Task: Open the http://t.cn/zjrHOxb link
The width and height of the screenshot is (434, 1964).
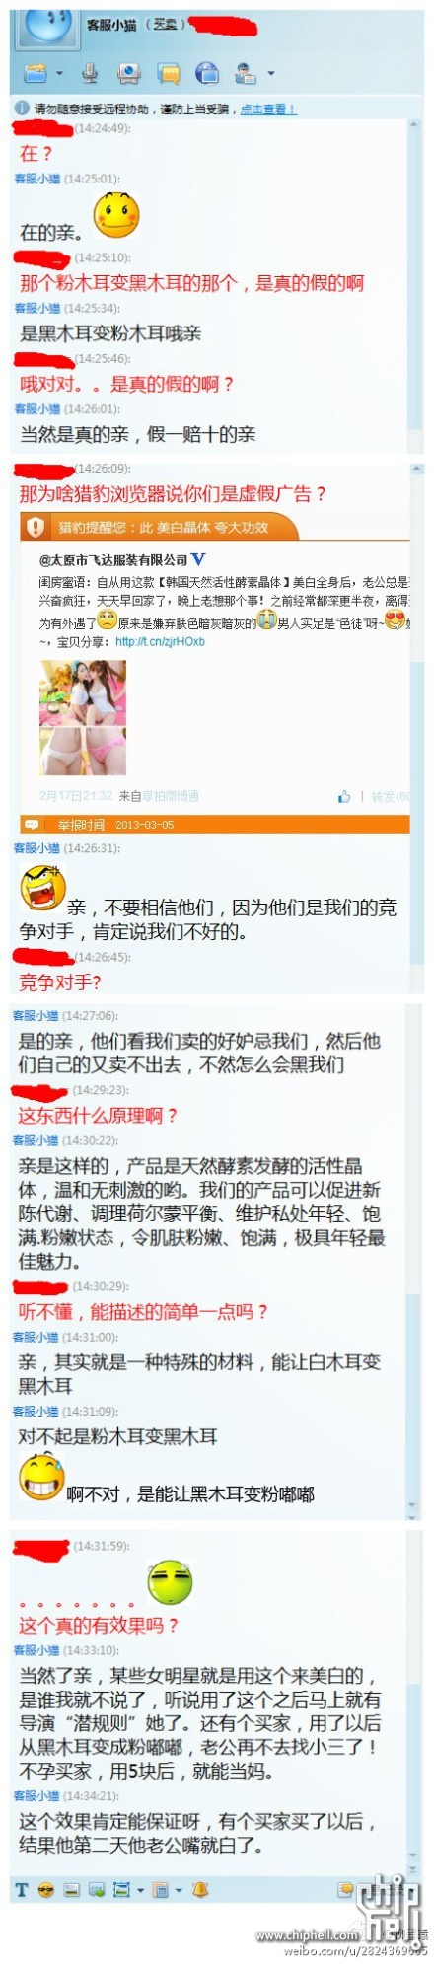Action: pyautogui.click(x=160, y=641)
